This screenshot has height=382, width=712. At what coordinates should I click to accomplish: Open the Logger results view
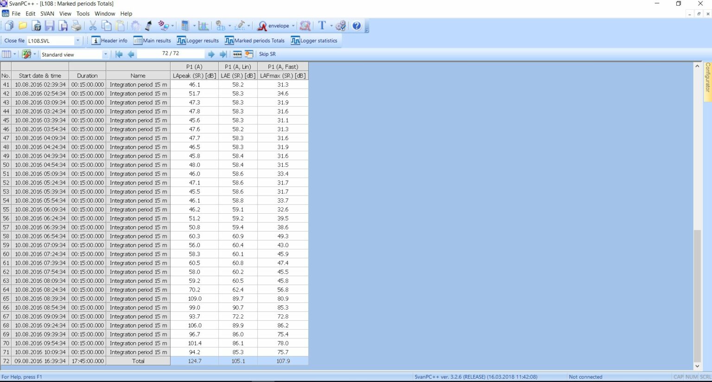[x=198, y=40]
